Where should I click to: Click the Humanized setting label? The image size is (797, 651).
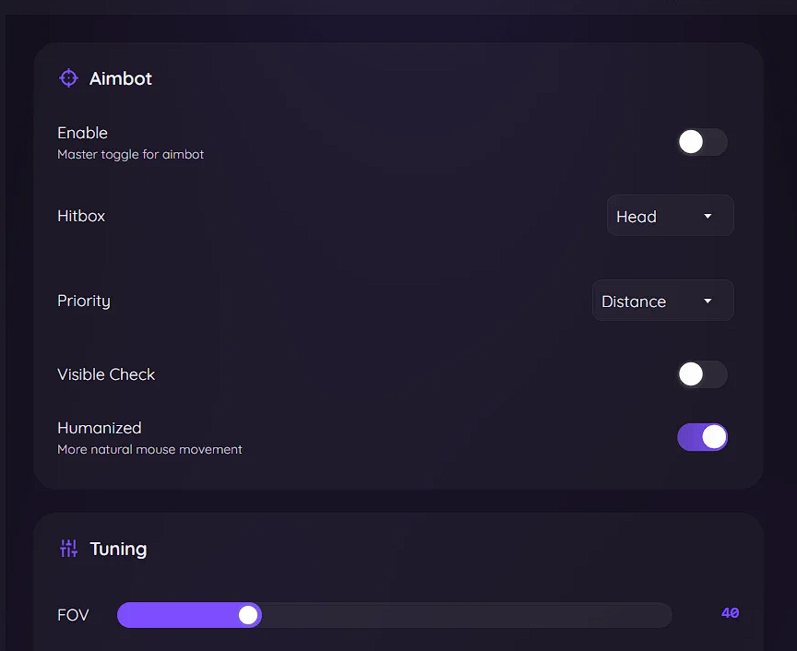100,428
